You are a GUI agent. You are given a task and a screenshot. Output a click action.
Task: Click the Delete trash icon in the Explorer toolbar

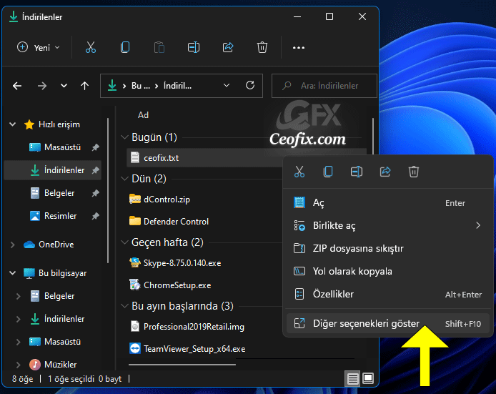tap(262, 47)
